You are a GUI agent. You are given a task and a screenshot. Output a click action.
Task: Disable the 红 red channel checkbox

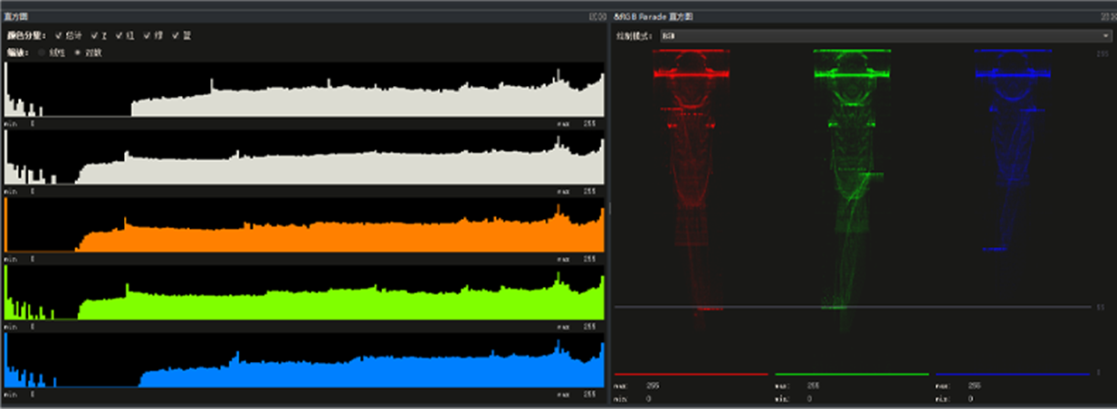click(x=119, y=35)
